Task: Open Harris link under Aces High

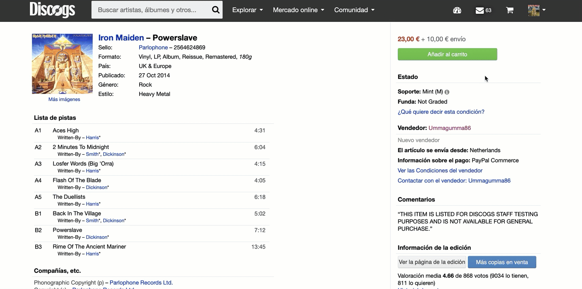Action: 92,138
